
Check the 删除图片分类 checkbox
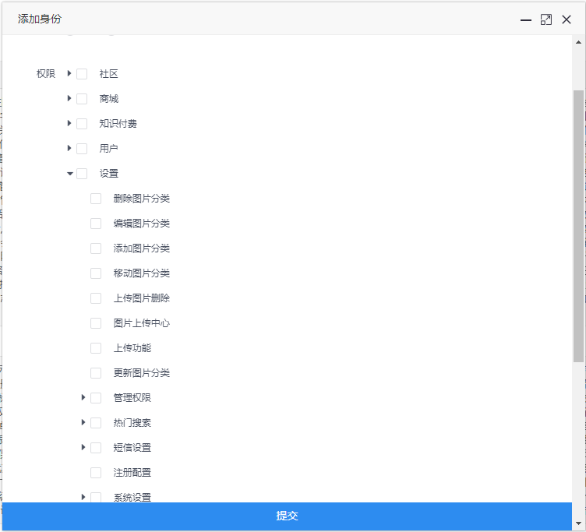[96, 199]
